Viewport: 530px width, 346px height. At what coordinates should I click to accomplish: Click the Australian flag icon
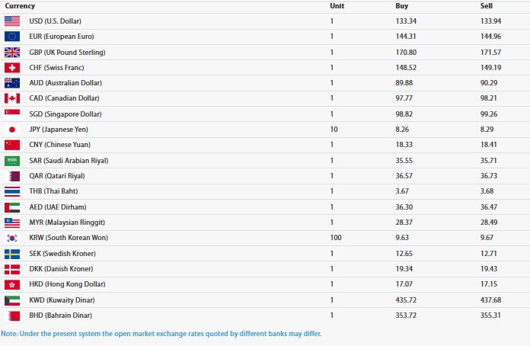point(12,82)
